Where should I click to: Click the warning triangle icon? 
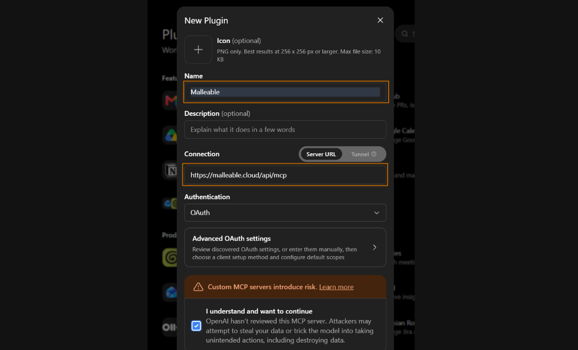[198, 287]
